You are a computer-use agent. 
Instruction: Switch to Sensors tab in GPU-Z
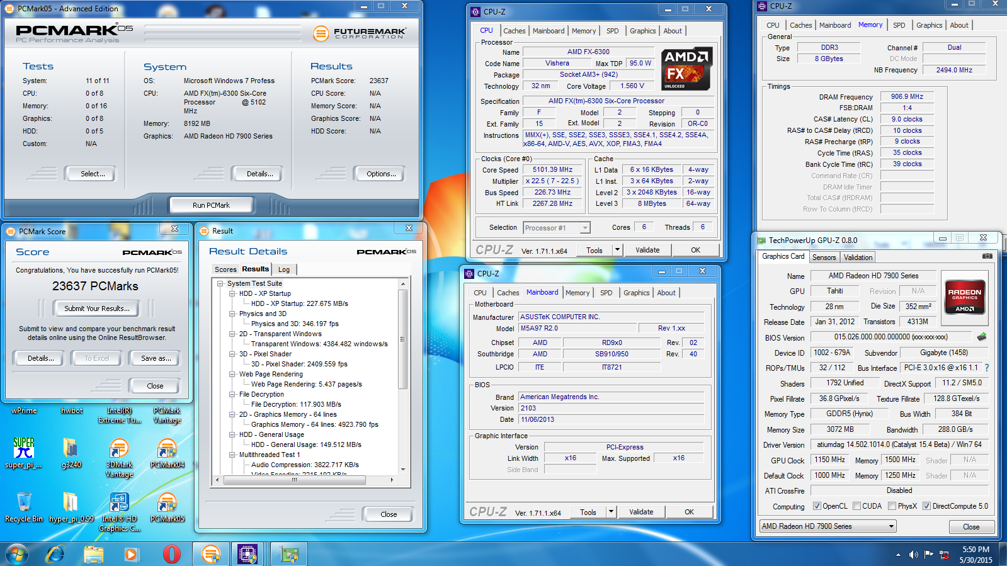[824, 258]
